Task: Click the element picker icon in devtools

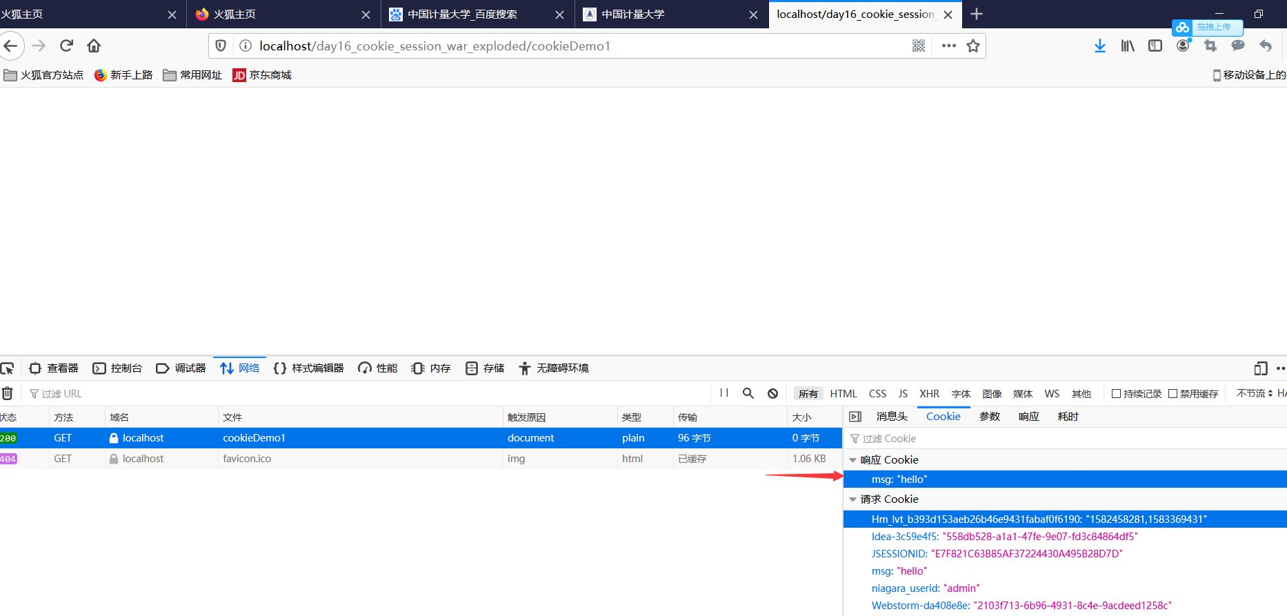Action: [8, 368]
